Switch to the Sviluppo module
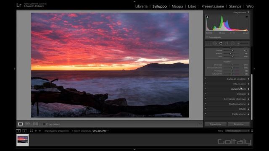Viewport: 269px width, 151px height. point(160,6)
